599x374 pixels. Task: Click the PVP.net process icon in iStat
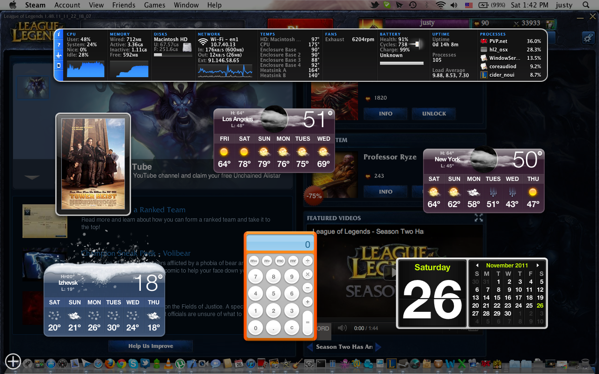click(x=484, y=41)
